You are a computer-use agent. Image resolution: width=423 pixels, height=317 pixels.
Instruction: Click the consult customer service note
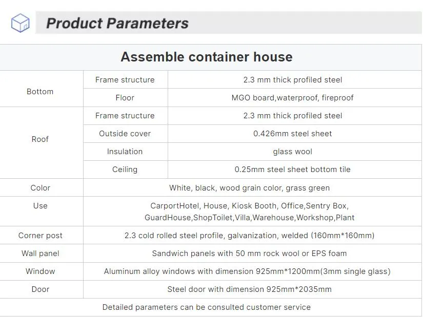pyautogui.click(x=206, y=307)
